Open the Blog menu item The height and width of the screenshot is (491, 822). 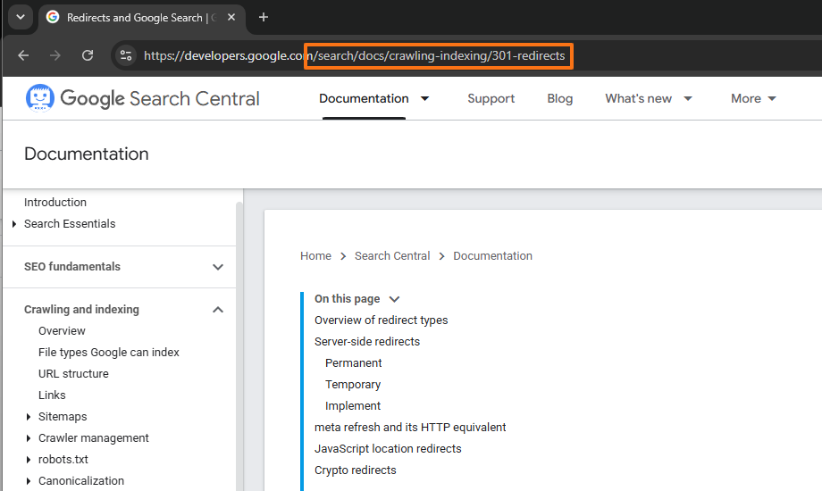coord(560,98)
